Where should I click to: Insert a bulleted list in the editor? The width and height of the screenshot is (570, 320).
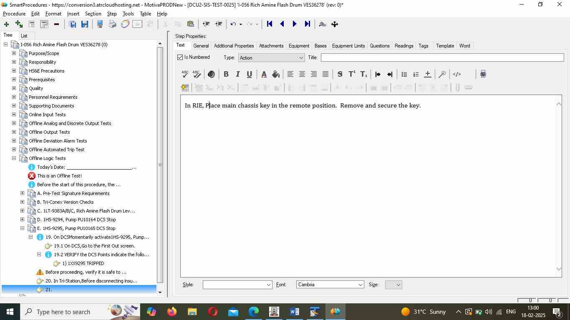point(404,74)
